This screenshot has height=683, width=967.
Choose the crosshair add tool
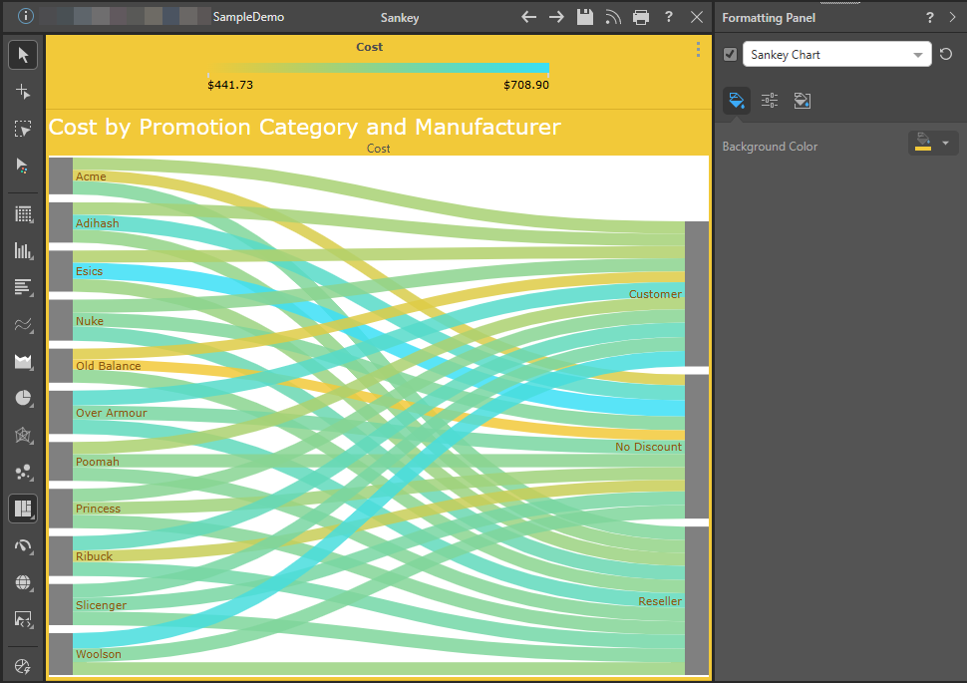(23, 92)
